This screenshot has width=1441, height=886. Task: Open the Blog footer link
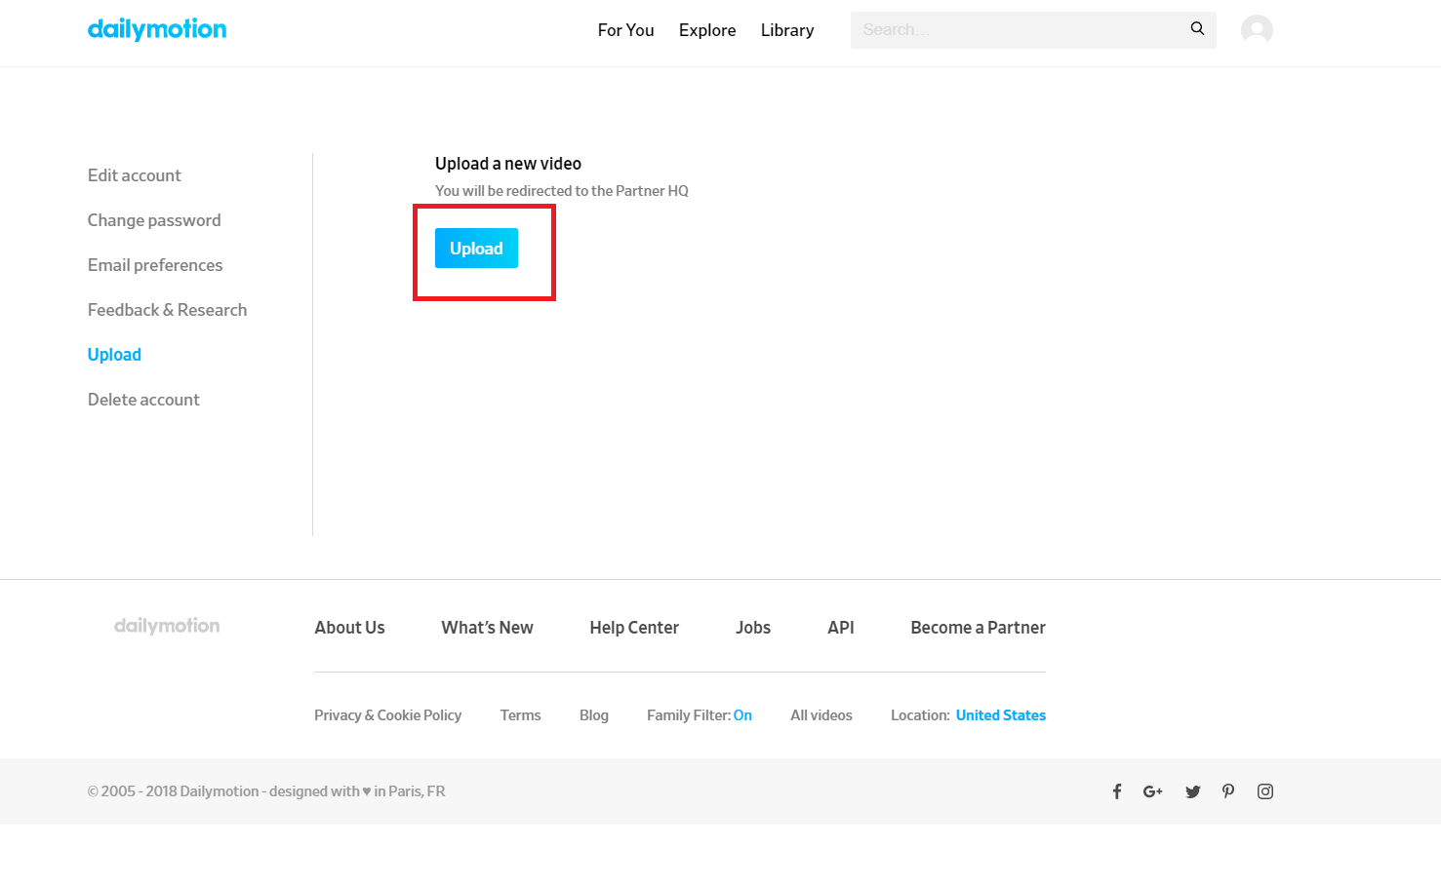pyautogui.click(x=594, y=715)
